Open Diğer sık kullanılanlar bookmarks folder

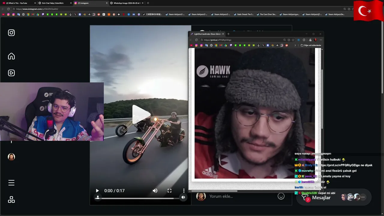(311, 45)
